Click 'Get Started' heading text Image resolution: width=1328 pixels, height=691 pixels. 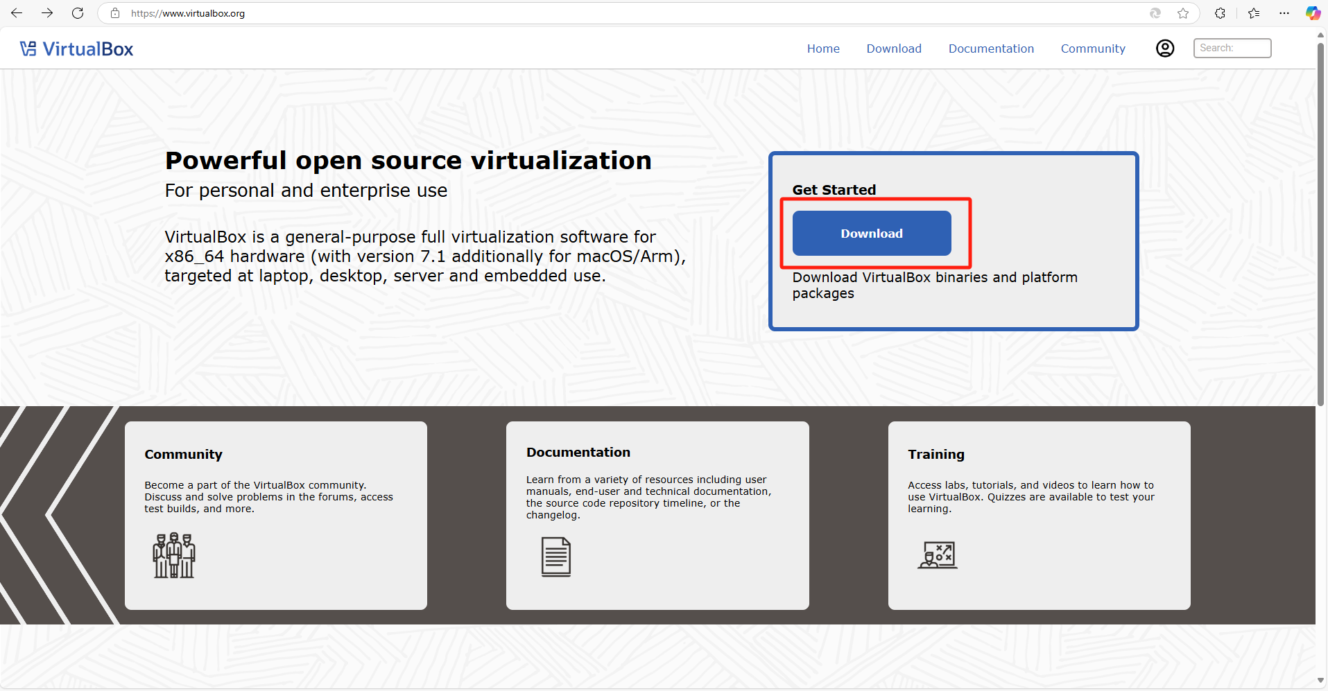(834, 190)
